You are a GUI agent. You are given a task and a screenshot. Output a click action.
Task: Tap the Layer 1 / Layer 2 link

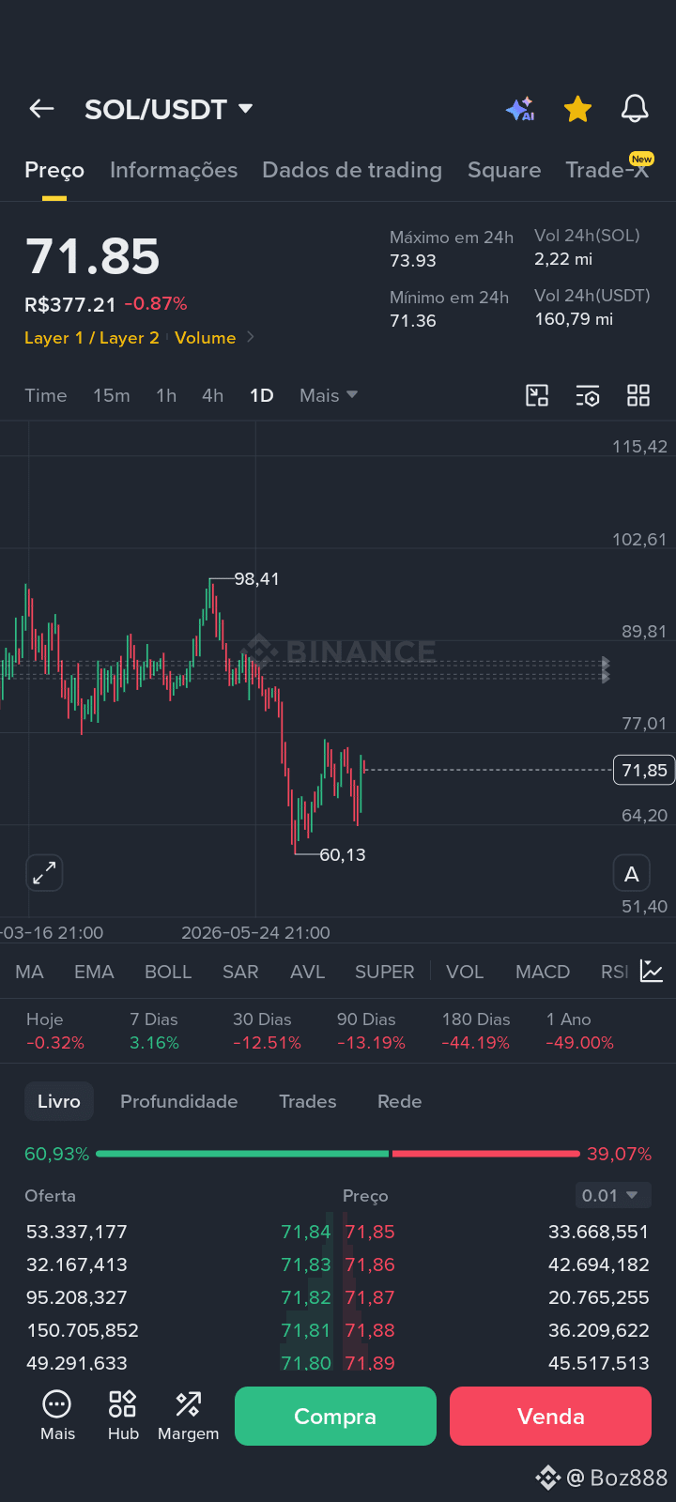pyautogui.click(x=92, y=337)
